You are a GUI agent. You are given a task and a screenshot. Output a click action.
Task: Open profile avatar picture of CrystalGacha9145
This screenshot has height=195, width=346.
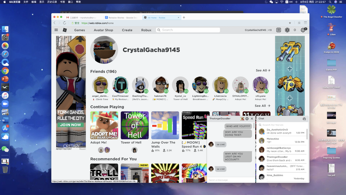[104, 50]
